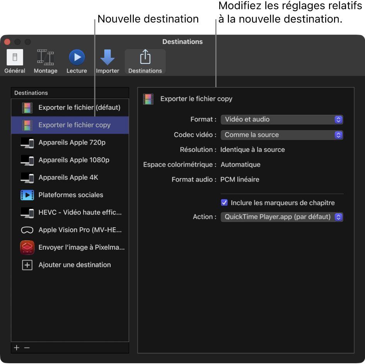Image resolution: width=365 pixels, height=364 pixels.
Task: Close the Destinations window with the red button
Action: [x=7, y=42]
